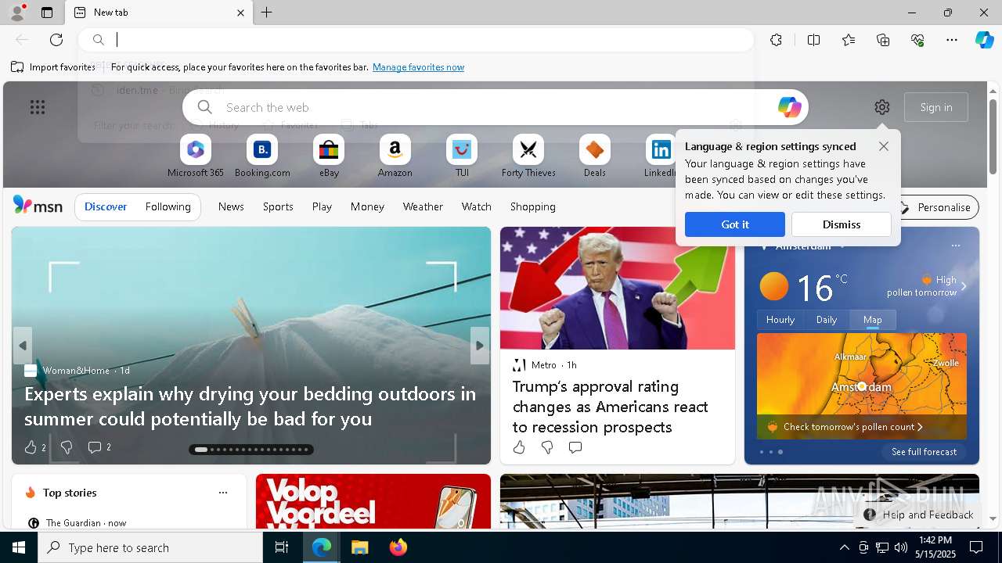This screenshot has width=1002, height=563.
Task: Click the Sign in button
Action: pos(936,107)
